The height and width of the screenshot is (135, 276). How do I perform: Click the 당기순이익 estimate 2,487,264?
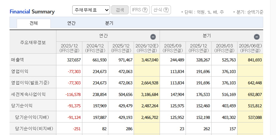[150, 106]
